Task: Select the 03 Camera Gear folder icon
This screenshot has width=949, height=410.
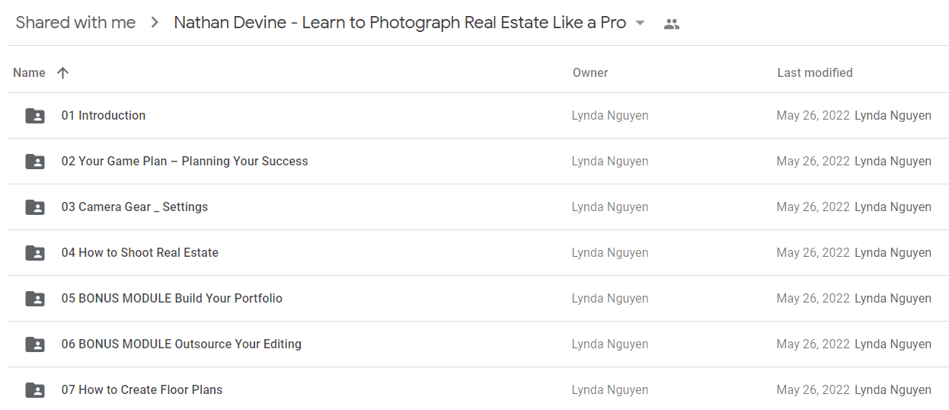Action: (35, 207)
